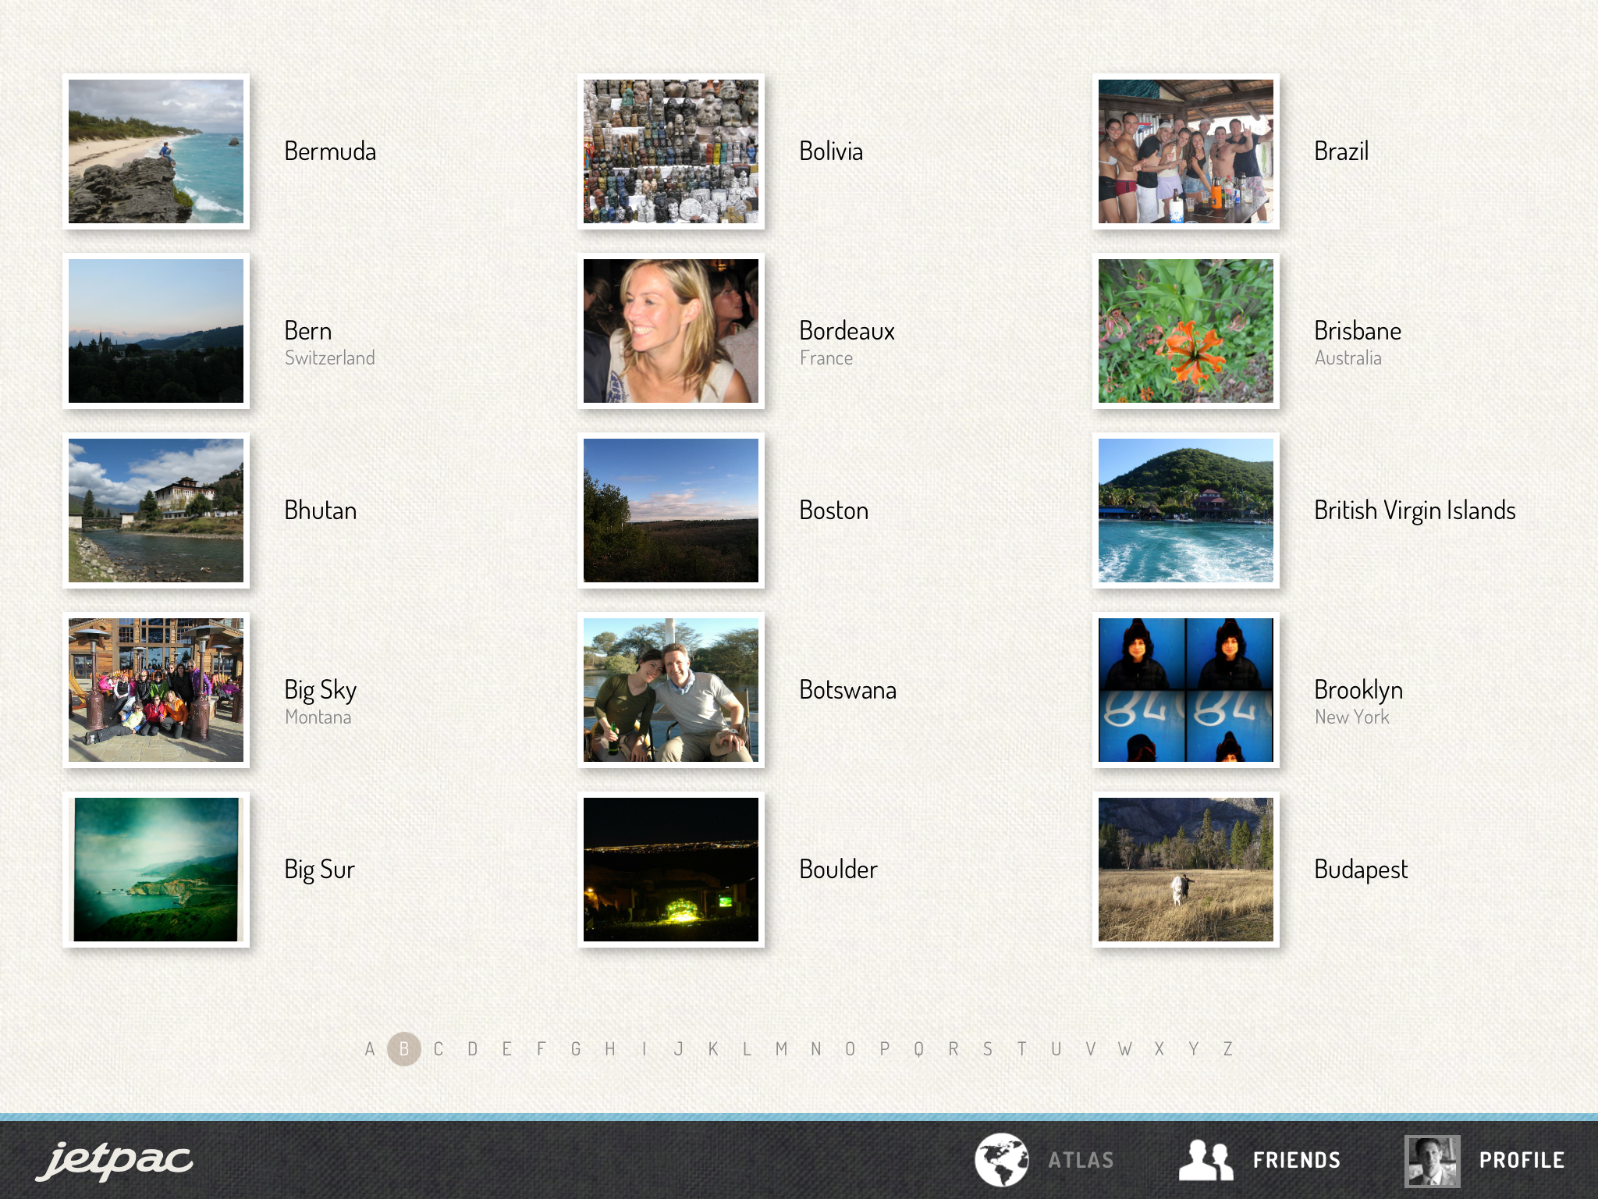This screenshot has height=1199, width=1598.
Task: Select letter A in the alphabet bar
Action: click(370, 1049)
